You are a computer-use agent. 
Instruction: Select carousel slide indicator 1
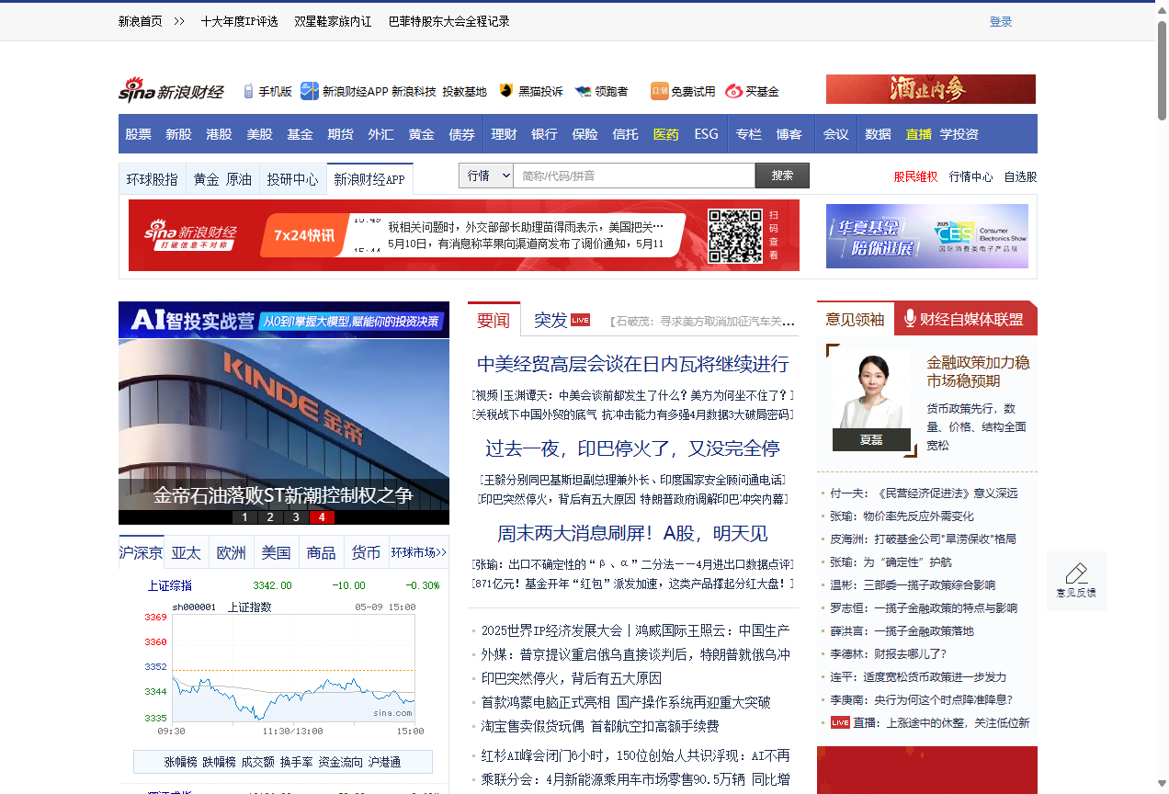coord(244,517)
